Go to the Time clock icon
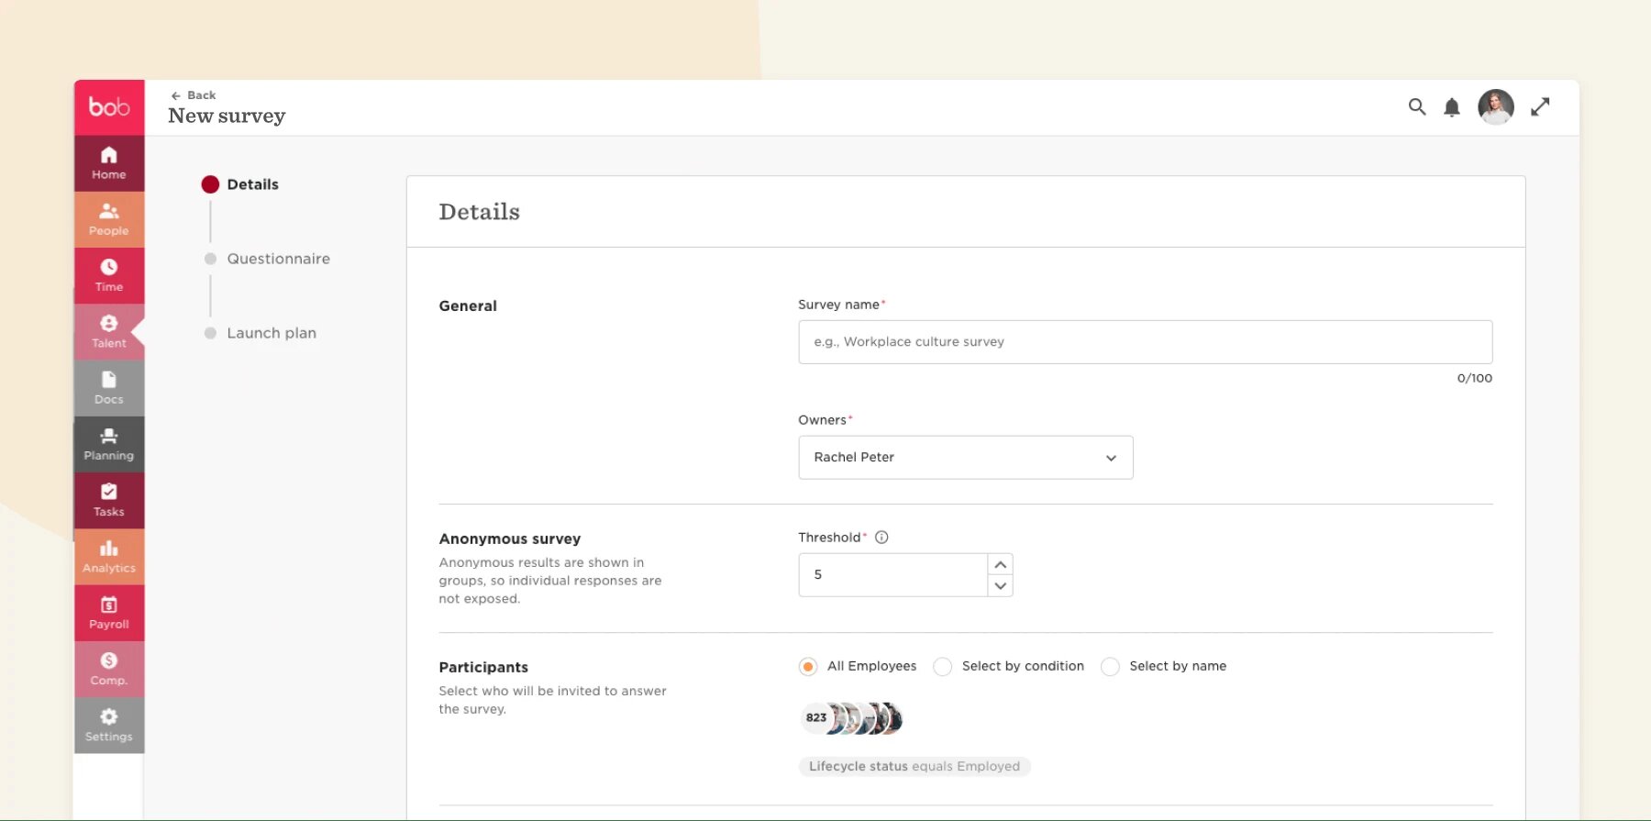The width and height of the screenshot is (1651, 821). (x=108, y=267)
